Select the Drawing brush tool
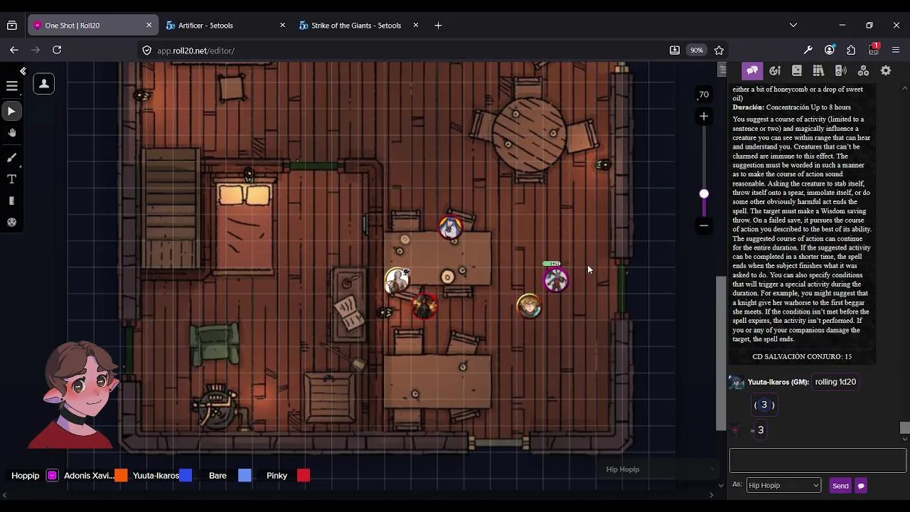The image size is (910, 512). [11, 158]
